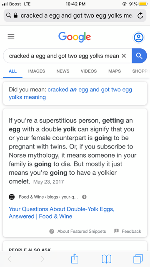This screenshot has width=150, height=267.
Task: Tap the AMP lightning bolt icon
Action: pyautogui.click(x=84, y=197)
